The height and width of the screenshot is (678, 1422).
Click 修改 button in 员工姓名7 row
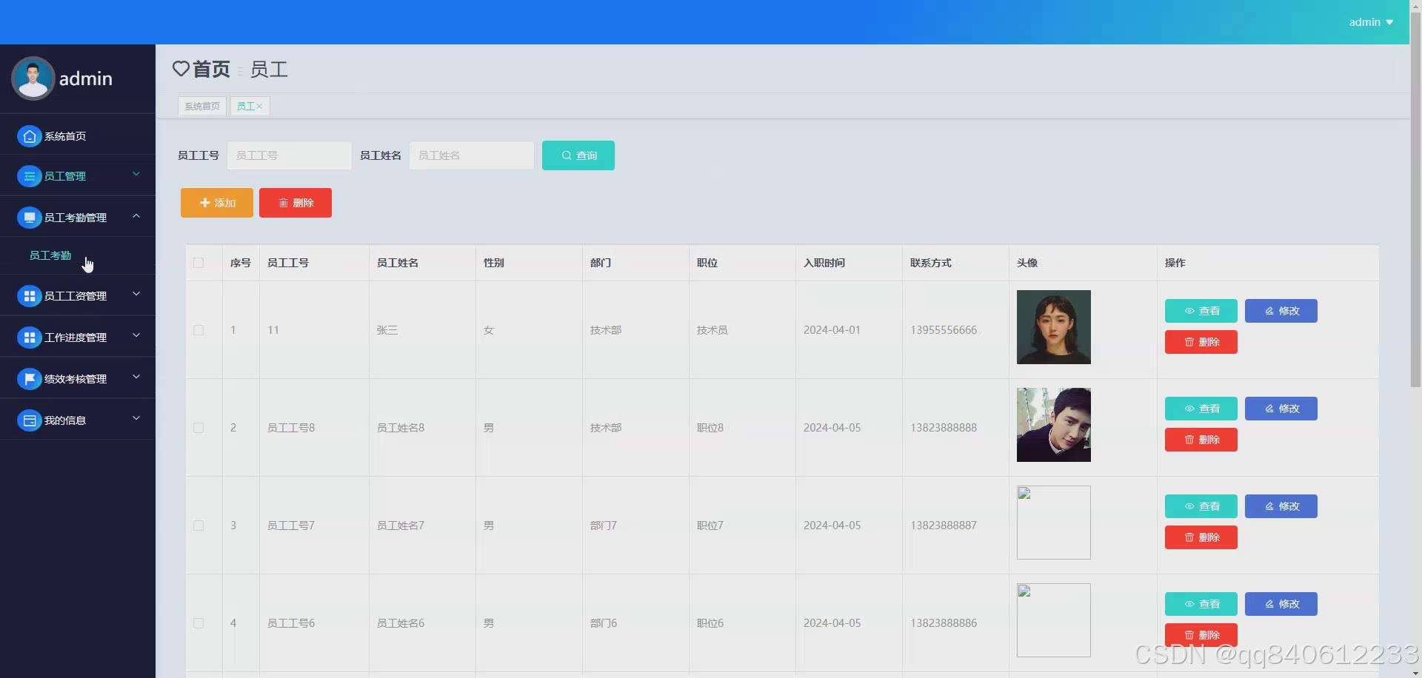click(x=1281, y=506)
